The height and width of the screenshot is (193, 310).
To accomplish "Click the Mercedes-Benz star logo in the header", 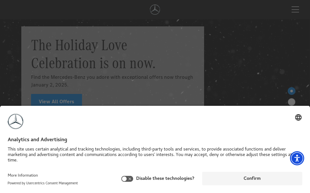I will click(x=155, y=10).
